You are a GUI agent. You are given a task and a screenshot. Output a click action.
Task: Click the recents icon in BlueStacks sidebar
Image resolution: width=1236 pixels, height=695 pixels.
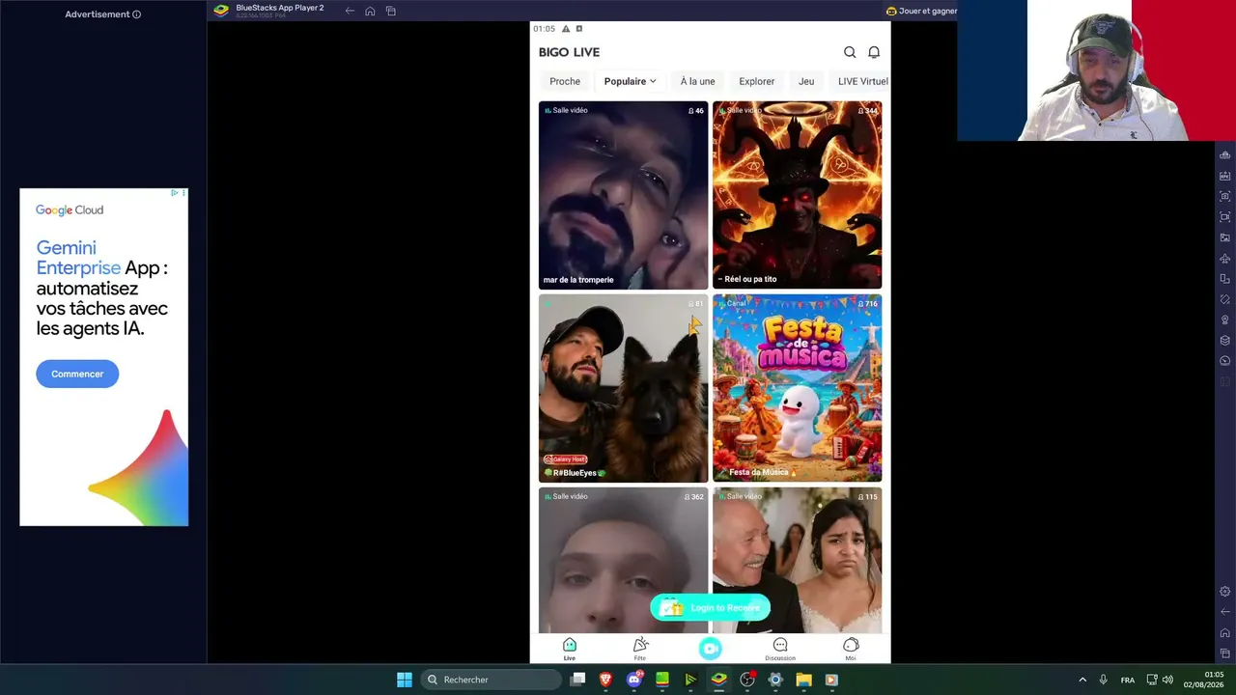point(1225,653)
